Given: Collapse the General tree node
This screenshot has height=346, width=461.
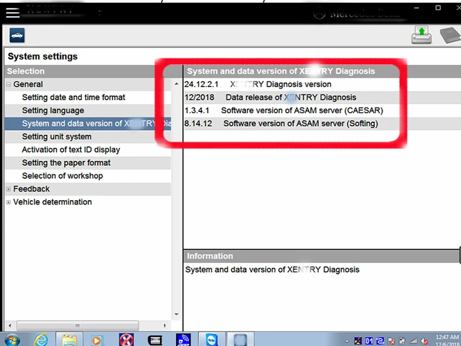Looking at the screenshot, I should pyautogui.click(x=9, y=84).
